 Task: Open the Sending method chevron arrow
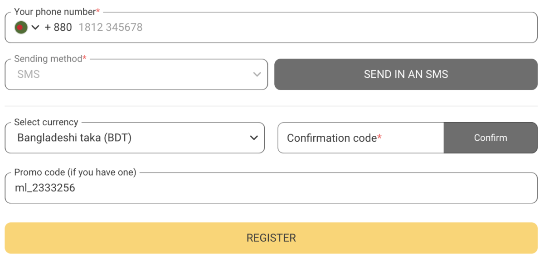pyautogui.click(x=257, y=74)
